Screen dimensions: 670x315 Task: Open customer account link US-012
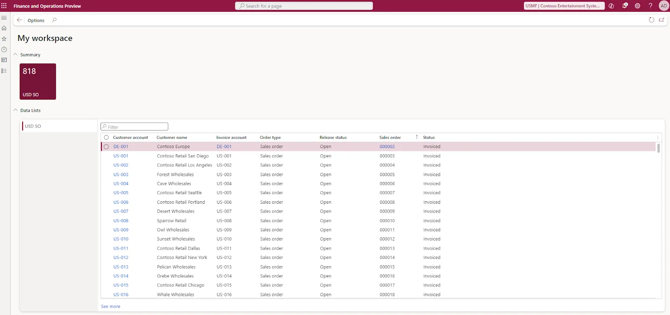121,258
